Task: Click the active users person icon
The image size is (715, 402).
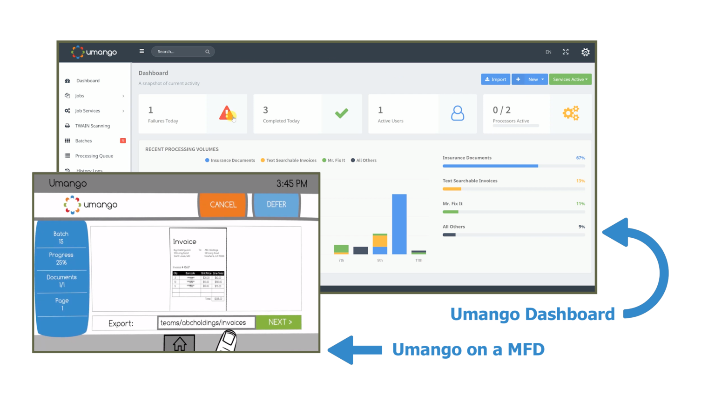Action: click(457, 113)
